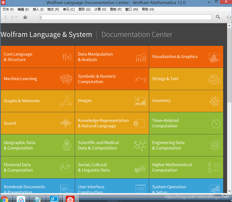Click the scrollbar down arrow
The width and height of the screenshot is (232, 202).
(229, 191)
